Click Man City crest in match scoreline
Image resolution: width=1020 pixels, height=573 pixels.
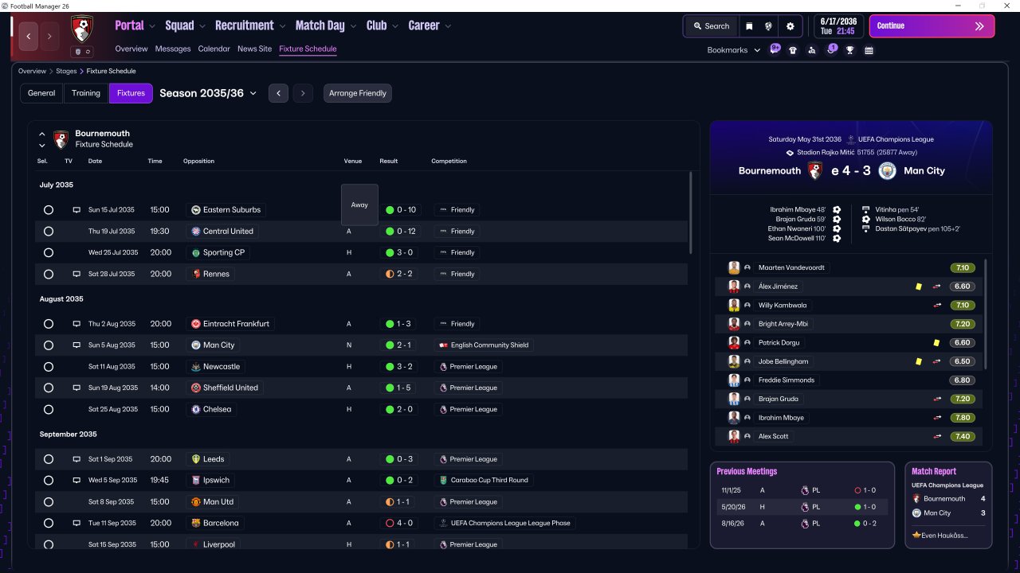pos(887,170)
